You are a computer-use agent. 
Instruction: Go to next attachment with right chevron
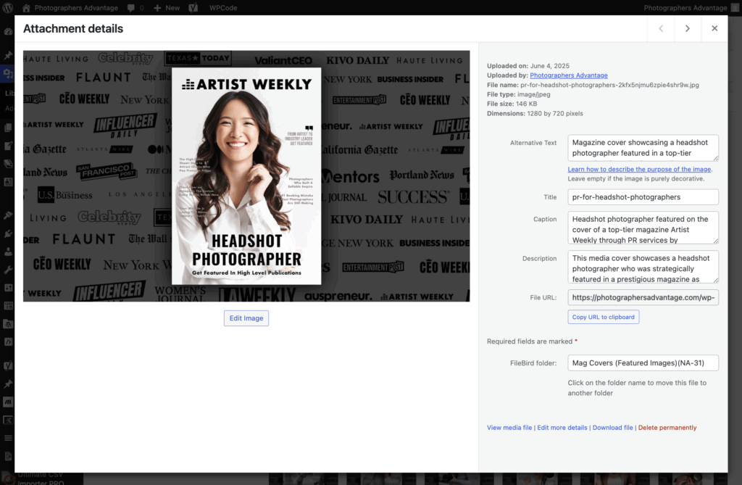[x=688, y=28]
